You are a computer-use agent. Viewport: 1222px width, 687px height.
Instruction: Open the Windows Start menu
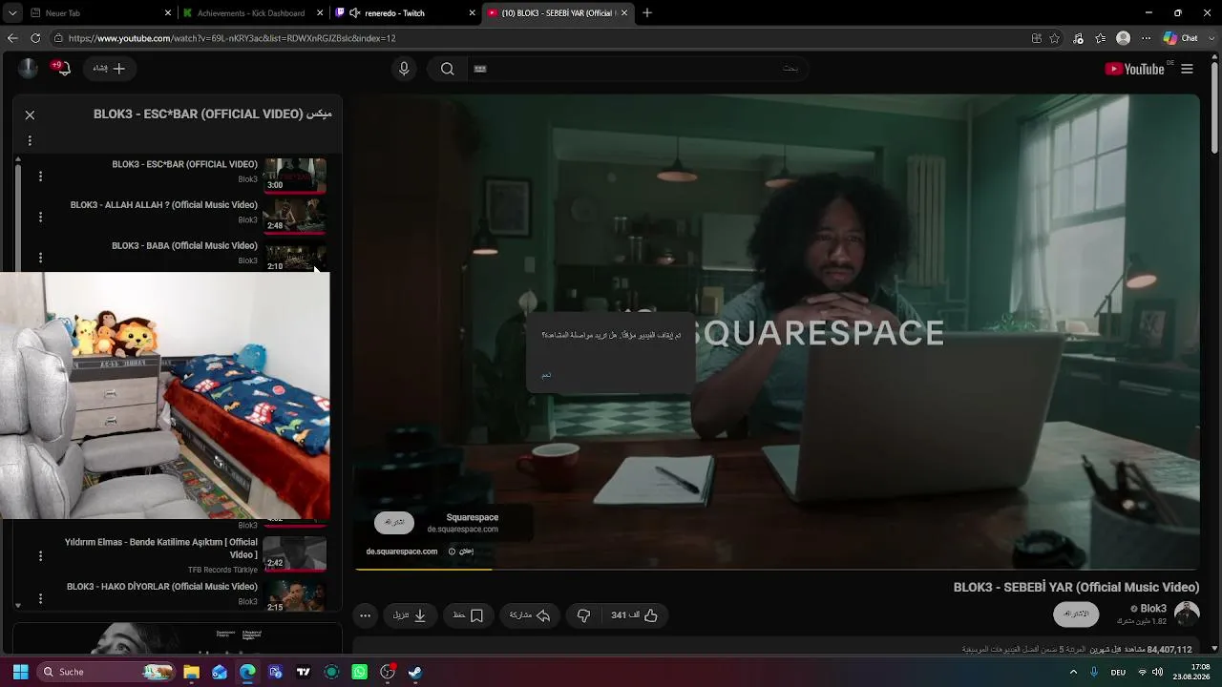20,672
